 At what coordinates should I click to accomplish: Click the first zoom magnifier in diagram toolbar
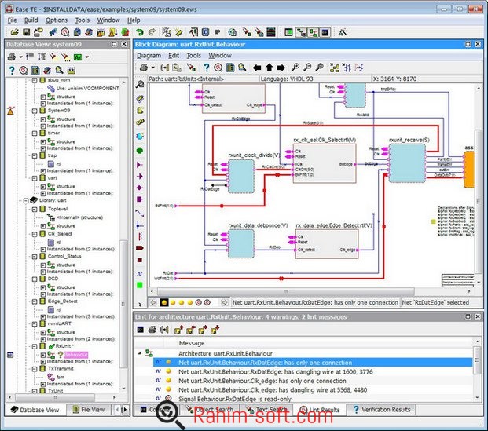[x=295, y=68]
